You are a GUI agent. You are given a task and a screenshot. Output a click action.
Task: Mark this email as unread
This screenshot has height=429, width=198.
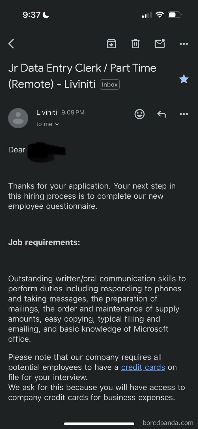[x=159, y=44]
